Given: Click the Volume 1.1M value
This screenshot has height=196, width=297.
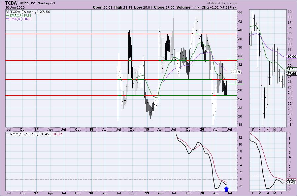Looking at the screenshot, I should (x=188, y=7).
